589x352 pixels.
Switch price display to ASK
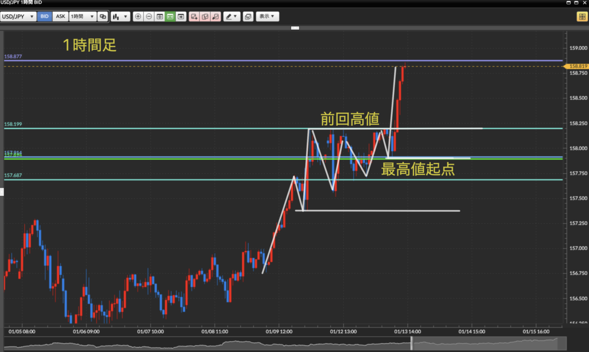[60, 17]
